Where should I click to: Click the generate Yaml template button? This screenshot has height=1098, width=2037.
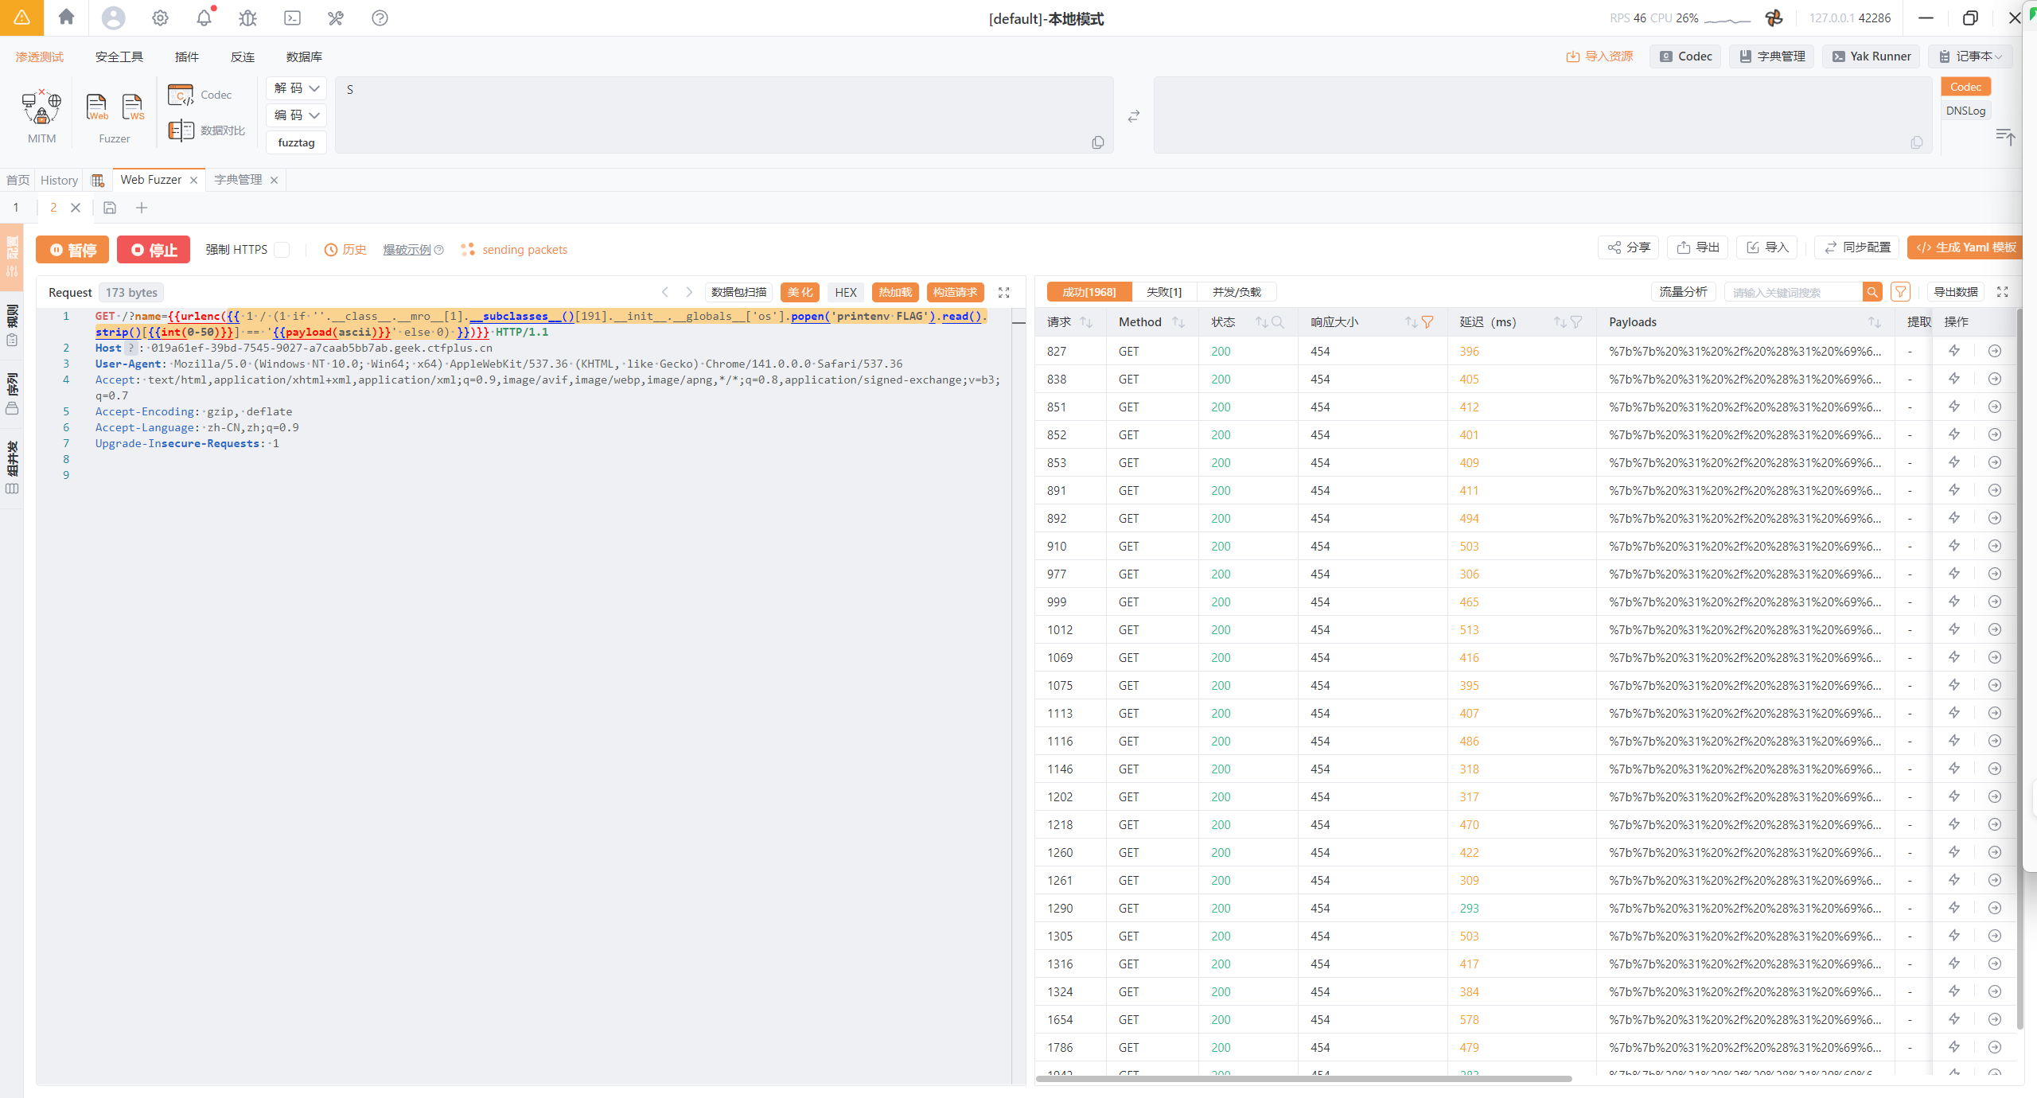[1965, 247]
